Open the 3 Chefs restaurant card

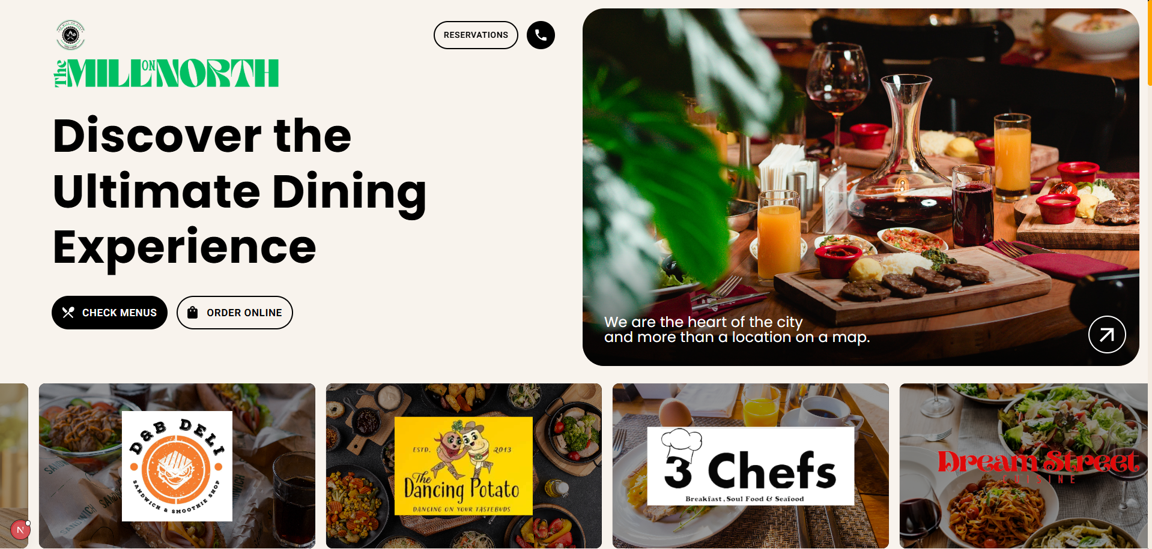point(751,466)
